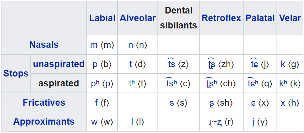The height and width of the screenshot is (133, 304).
Task: Click the aspirated kʰ link beside ⟨k⟩
Action: 283,83
